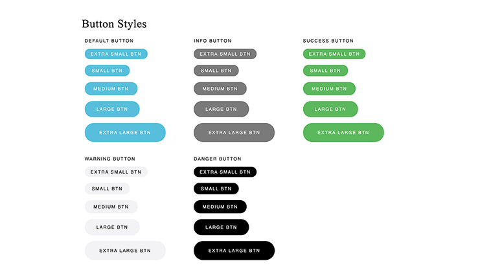The width and height of the screenshot is (491, 274).
Task: Click the blue Extra Large Btn
Action: pos(125,132)
